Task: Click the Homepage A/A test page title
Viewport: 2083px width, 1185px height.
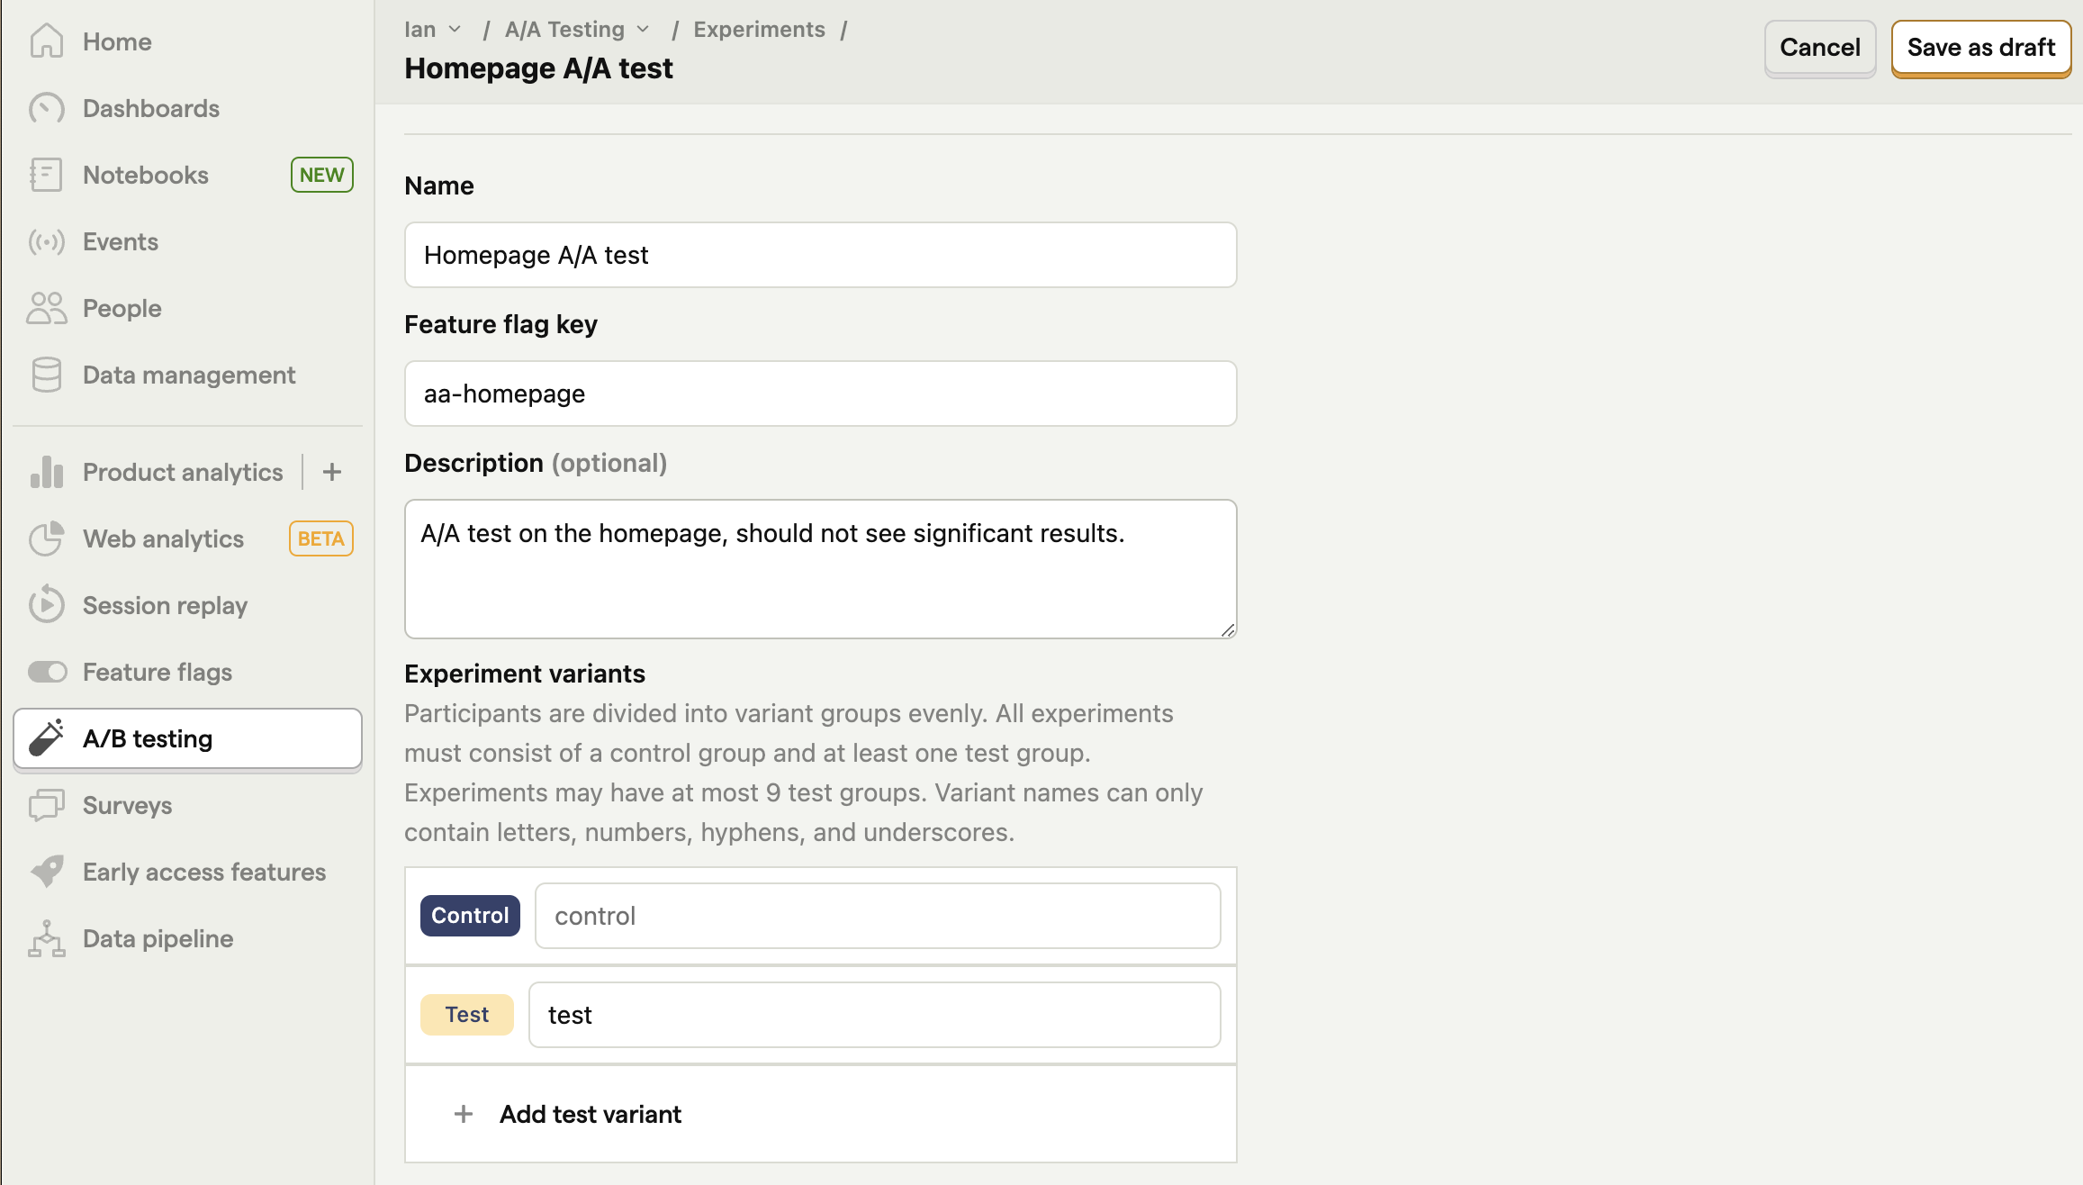Action: (538, 68)
